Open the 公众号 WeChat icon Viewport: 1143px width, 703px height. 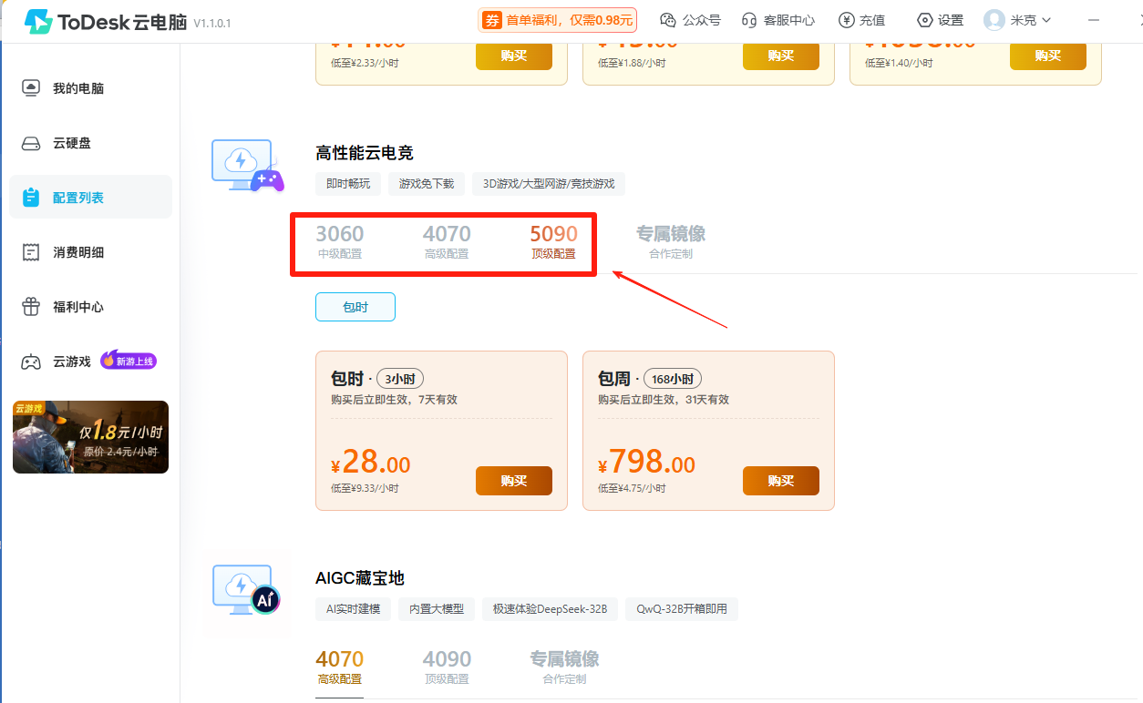[x=668, y=20]
